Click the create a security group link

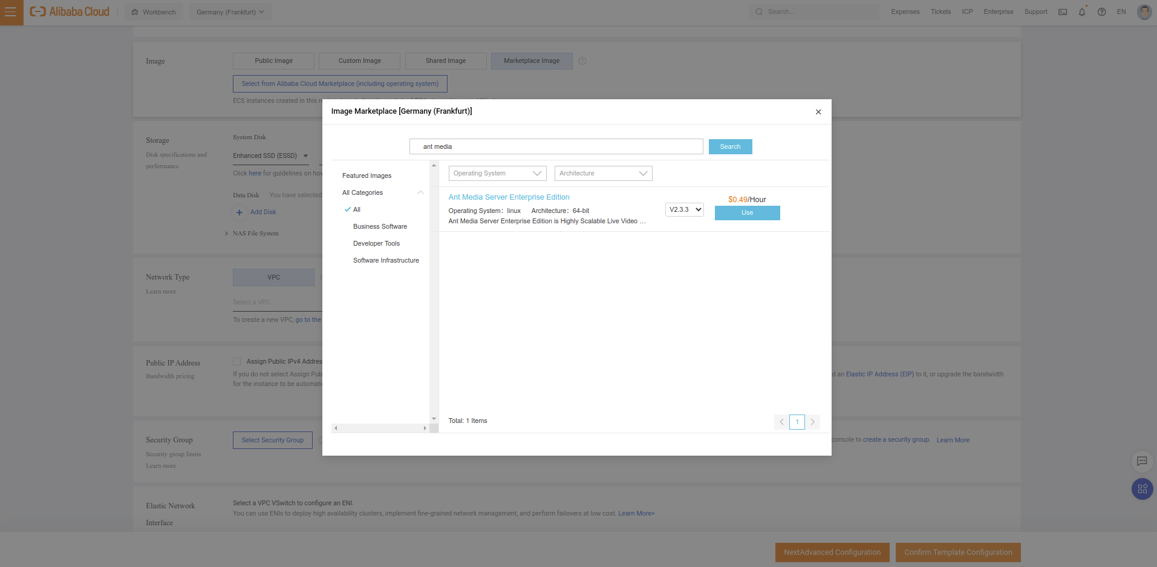(x=896, y=439)
